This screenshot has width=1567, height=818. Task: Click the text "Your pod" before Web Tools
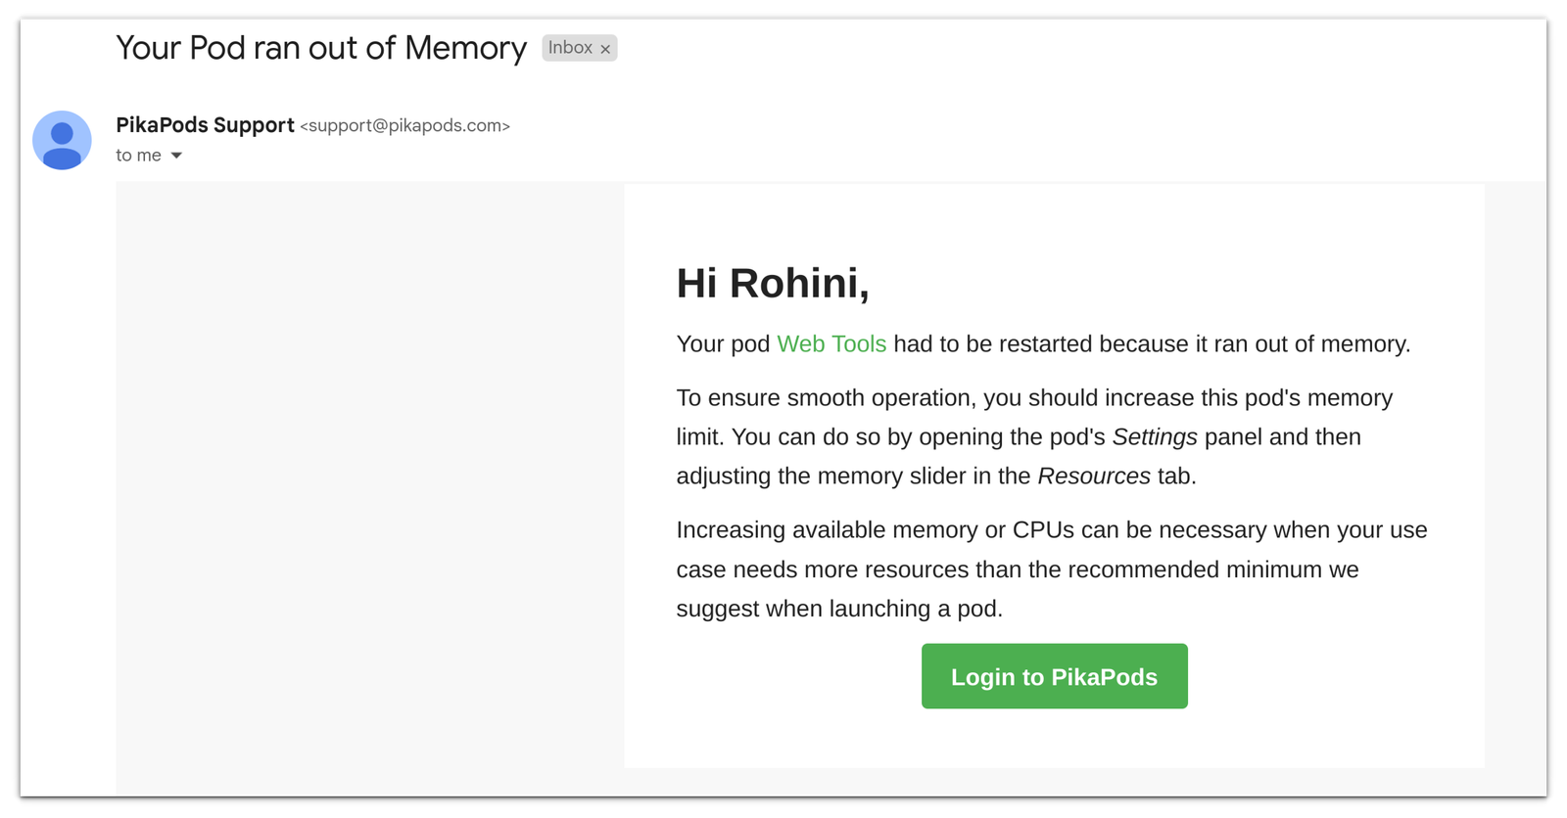click(x=723, y=344)
